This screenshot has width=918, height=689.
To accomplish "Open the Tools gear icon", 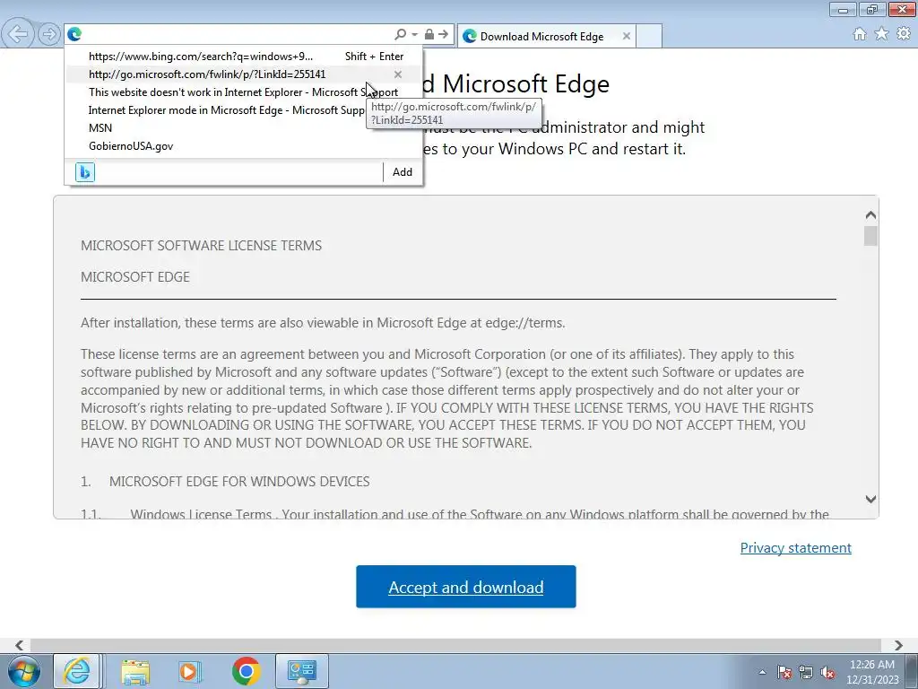I will tap(904, 34).
